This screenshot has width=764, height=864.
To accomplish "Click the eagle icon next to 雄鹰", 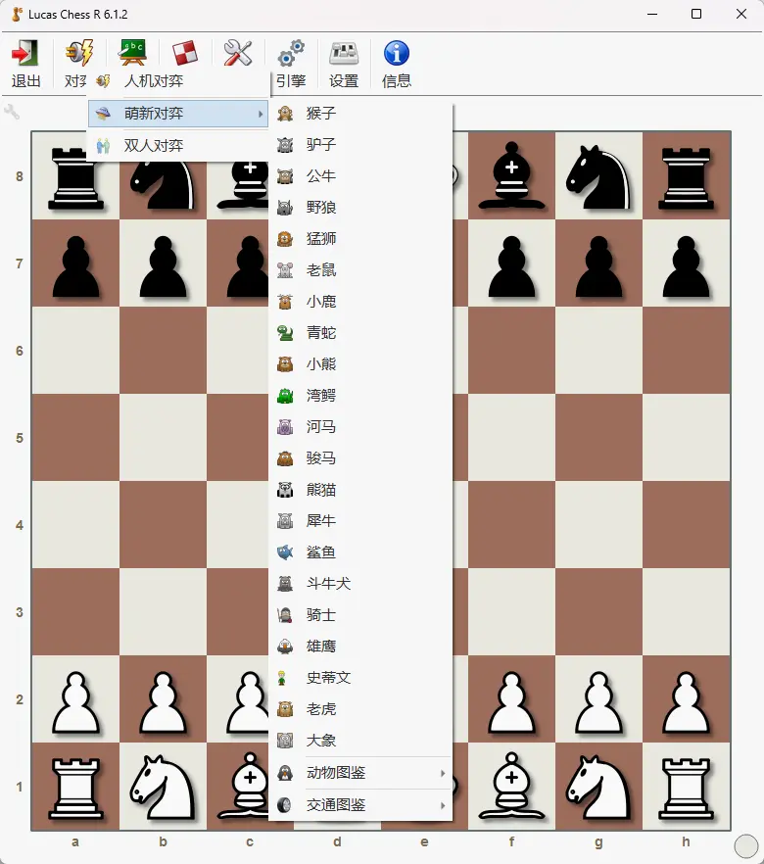I will point(285,647).
